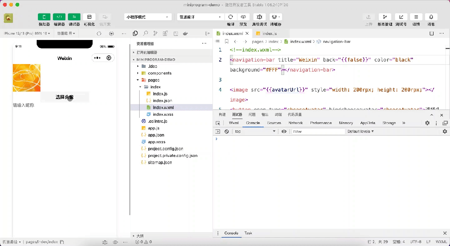Screen dimensions: 450x246
Task: Open the Wxml devtools tab
Action: click(234, 123)
